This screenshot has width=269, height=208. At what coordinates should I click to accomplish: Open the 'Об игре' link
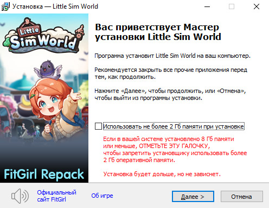[x=102, y=196]
